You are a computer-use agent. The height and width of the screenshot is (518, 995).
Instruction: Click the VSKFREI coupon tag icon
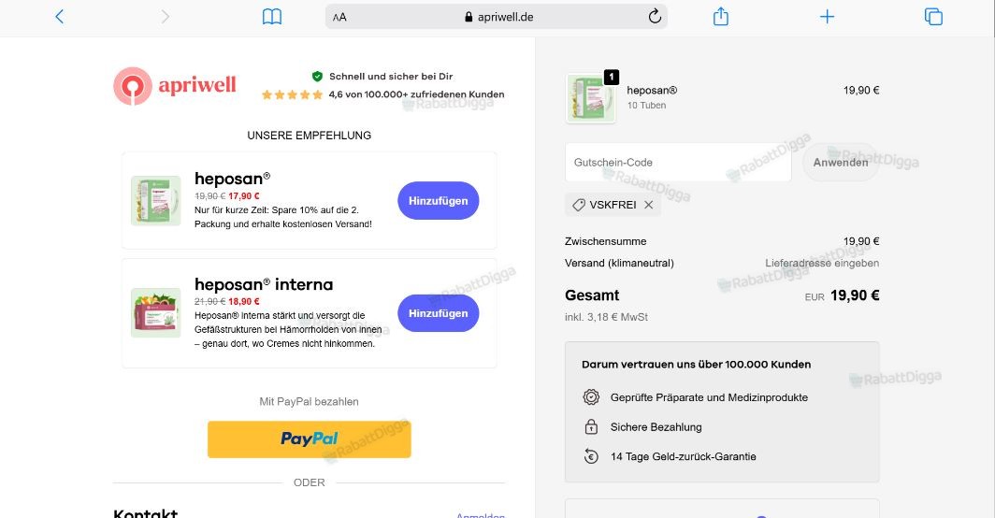pyautogui.click(x=579, y=205)
